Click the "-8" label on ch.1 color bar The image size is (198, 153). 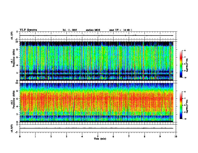pos(184,64)
